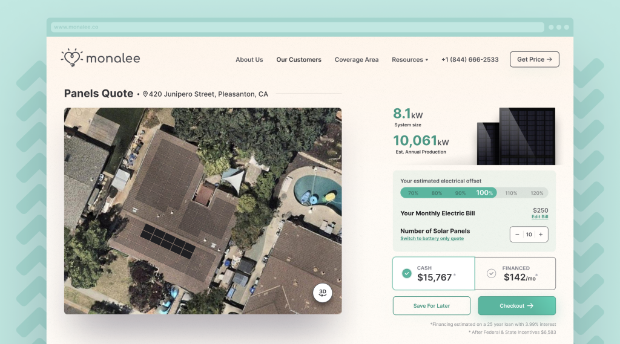Viewport: 620px width, 344px height.
Task: Choose 70% on the electrical offset bar
Action: 413,193
